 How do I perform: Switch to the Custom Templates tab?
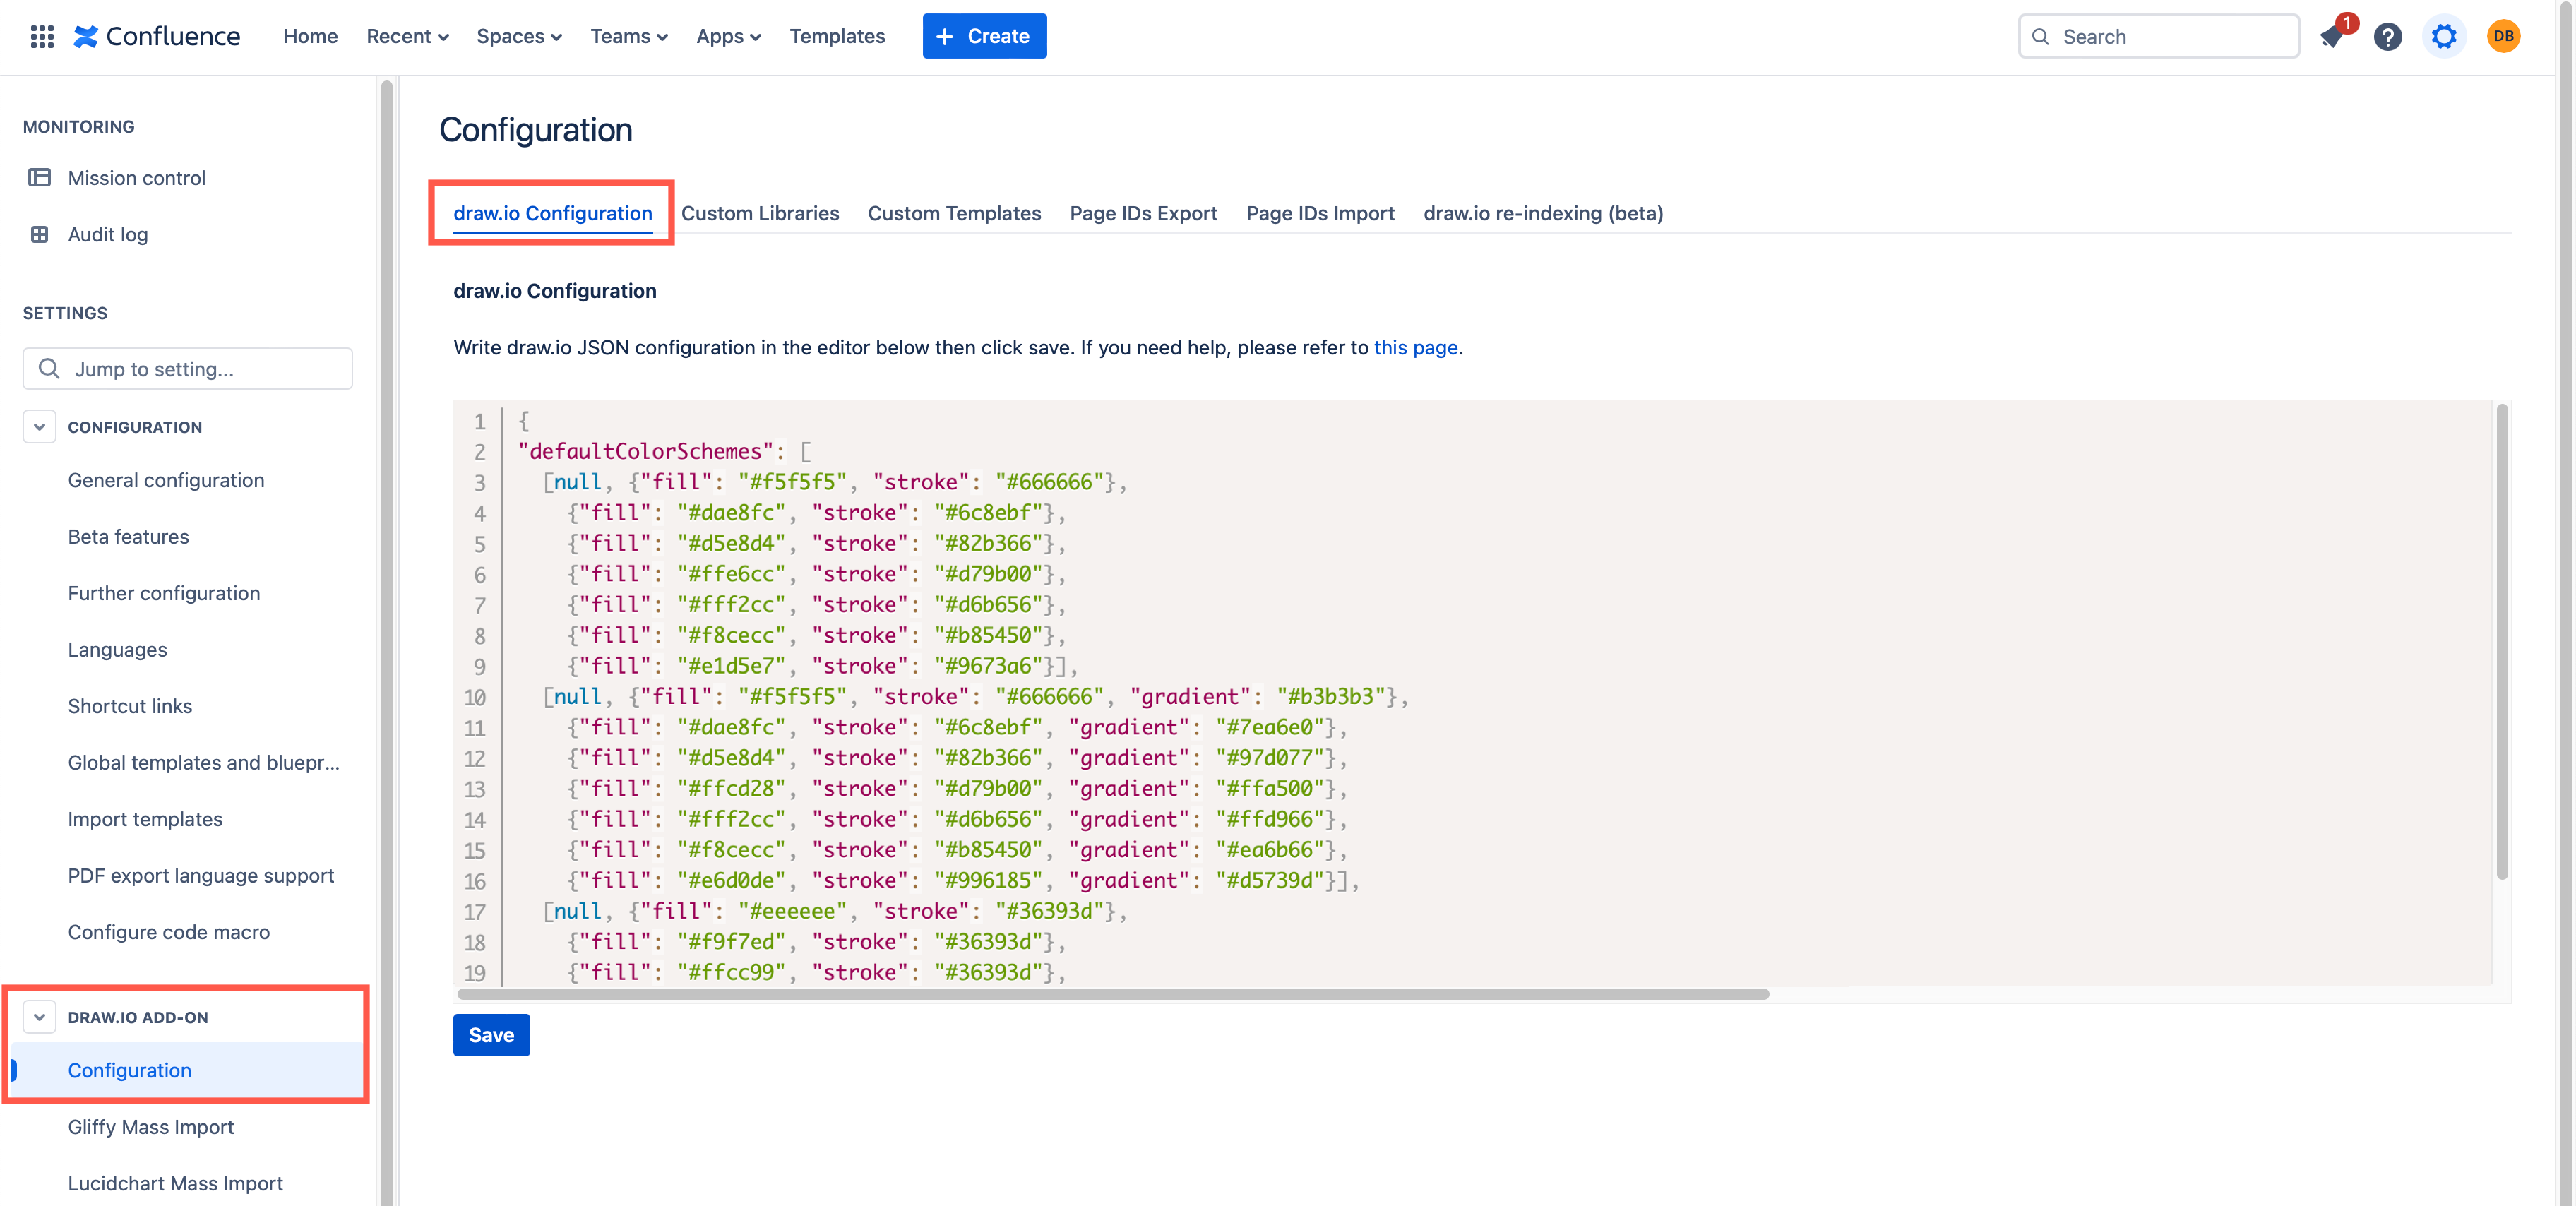[954, 213]
